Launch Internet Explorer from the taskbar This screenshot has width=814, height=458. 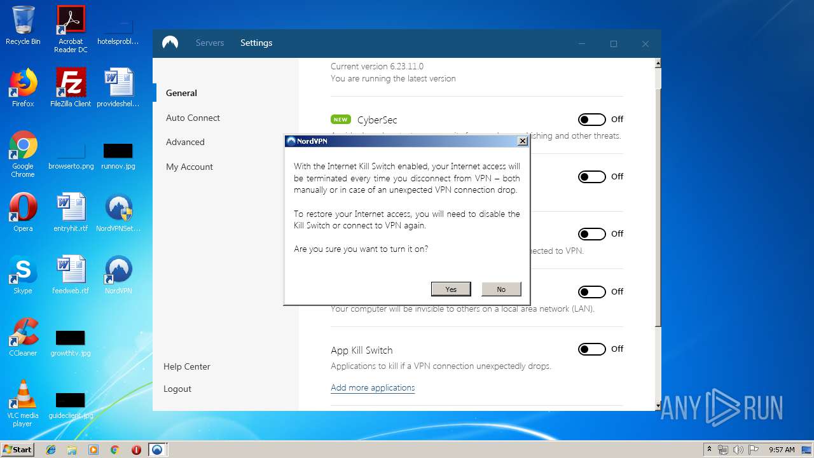coord(51,450)
